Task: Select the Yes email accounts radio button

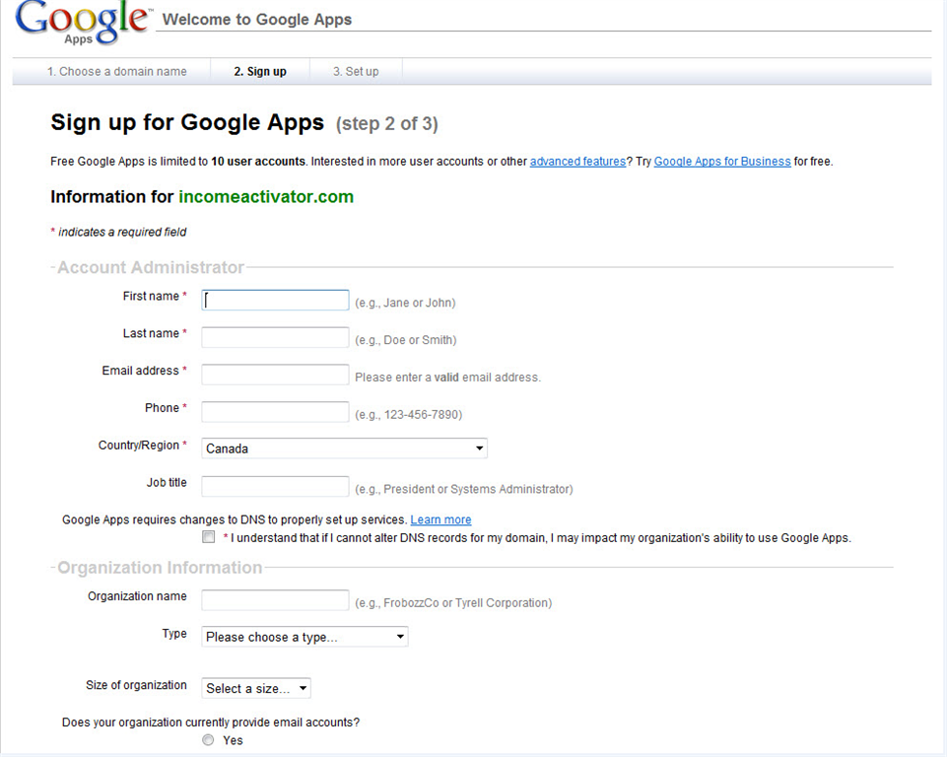Action: [208, 740]
